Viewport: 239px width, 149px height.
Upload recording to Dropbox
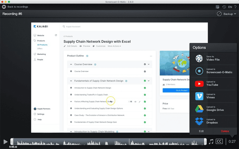click(x=213, y=121)
